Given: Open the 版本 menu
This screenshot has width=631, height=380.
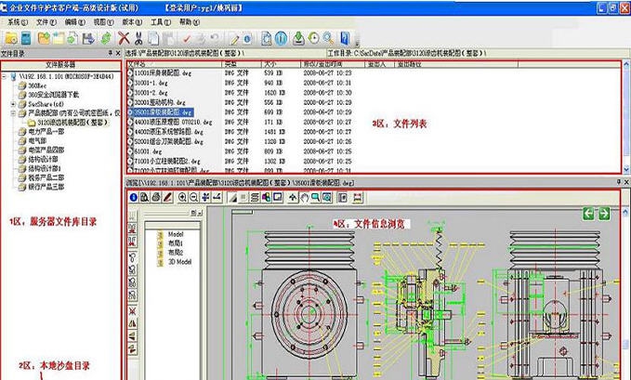Looking at the screenshot, I should coord(132,22).
